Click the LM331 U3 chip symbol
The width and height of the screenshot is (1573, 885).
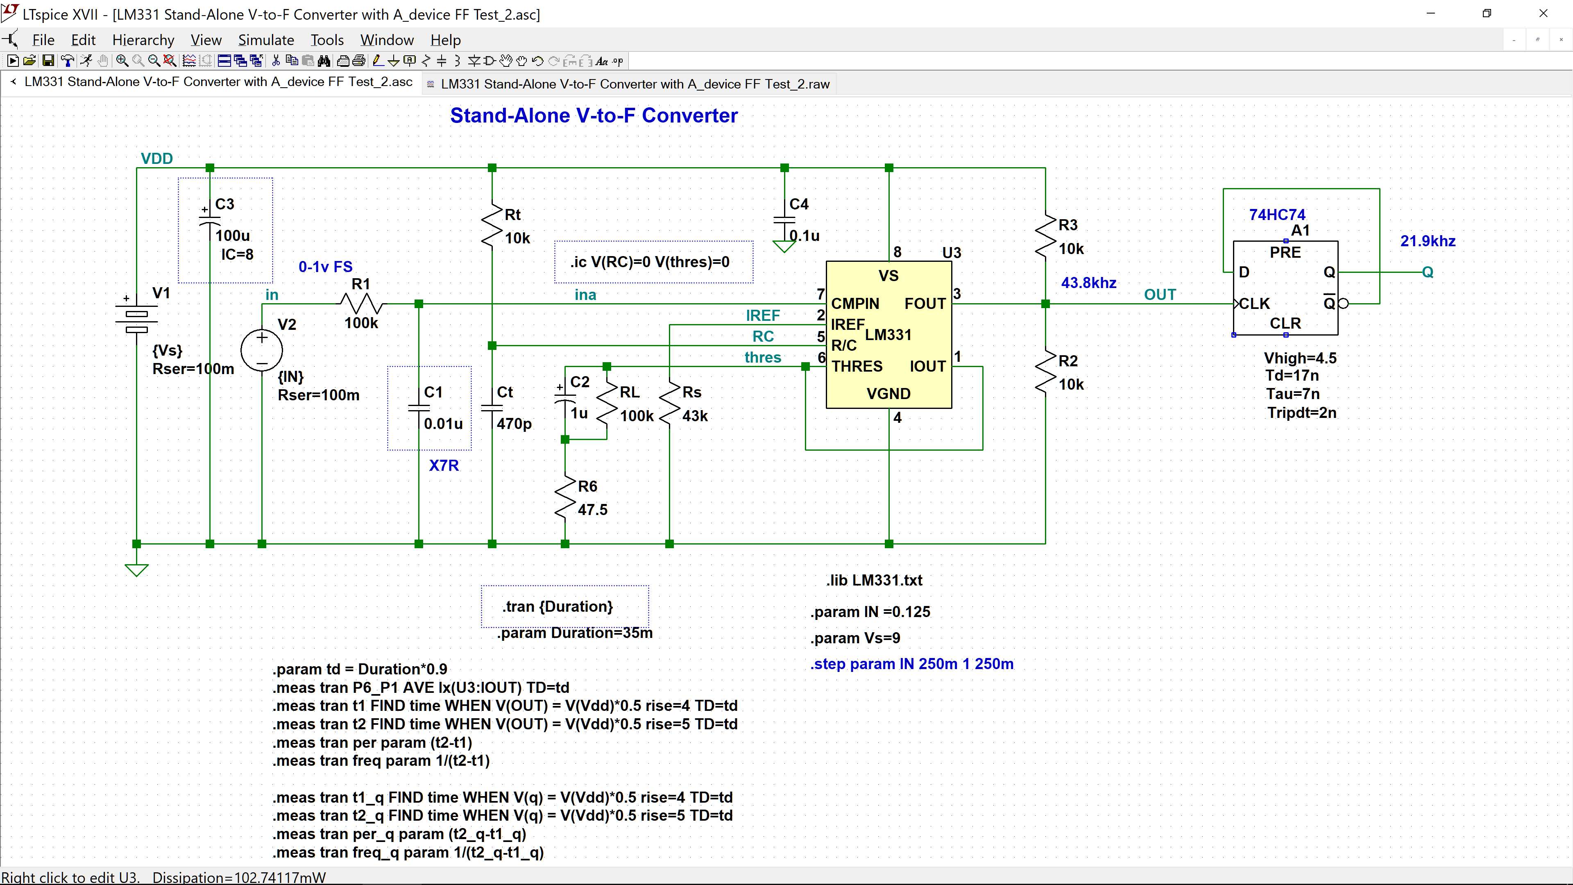click(x=888, y=335)
